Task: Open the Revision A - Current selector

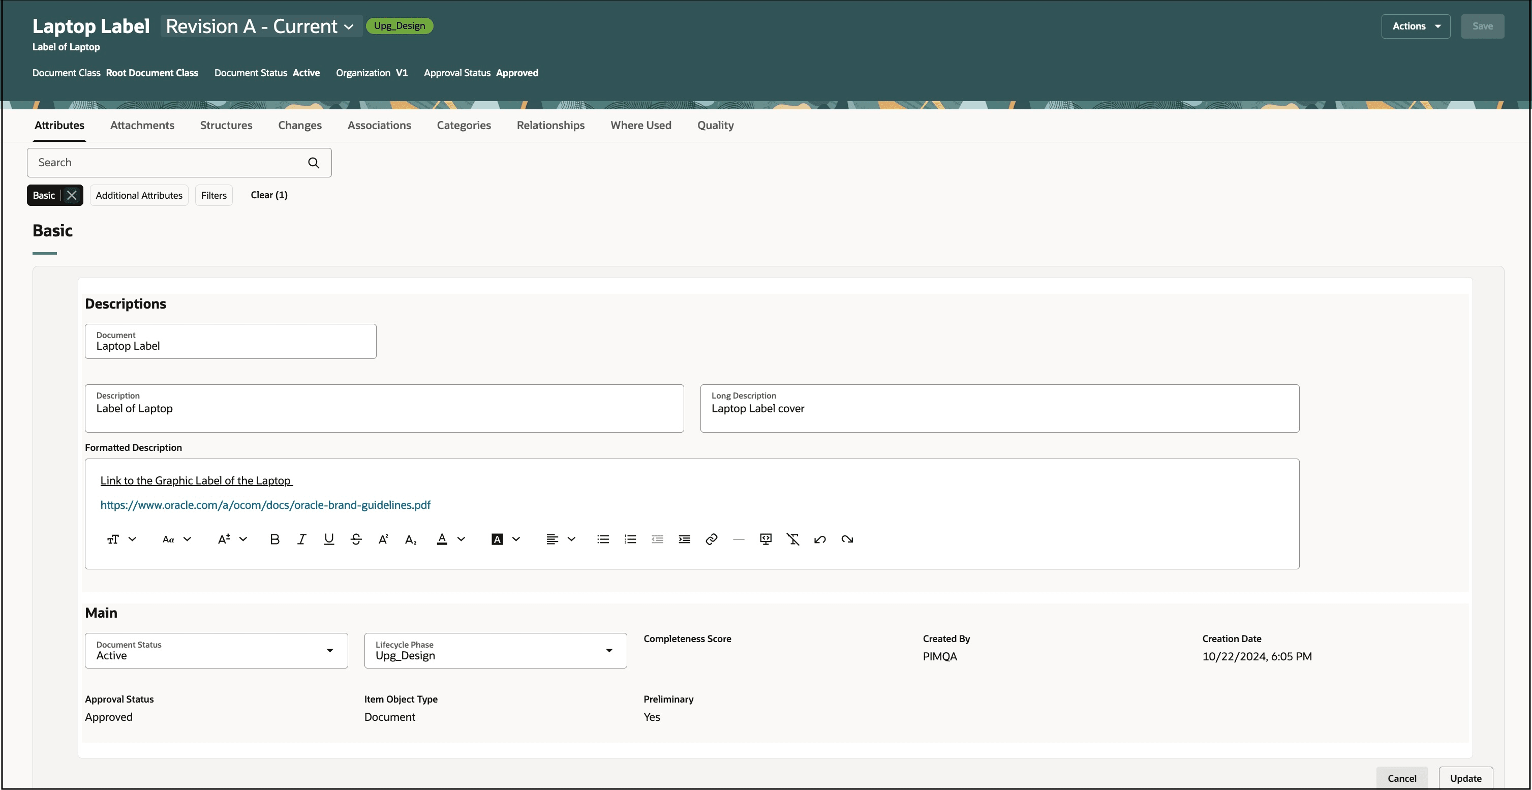Action: [260, 26]
